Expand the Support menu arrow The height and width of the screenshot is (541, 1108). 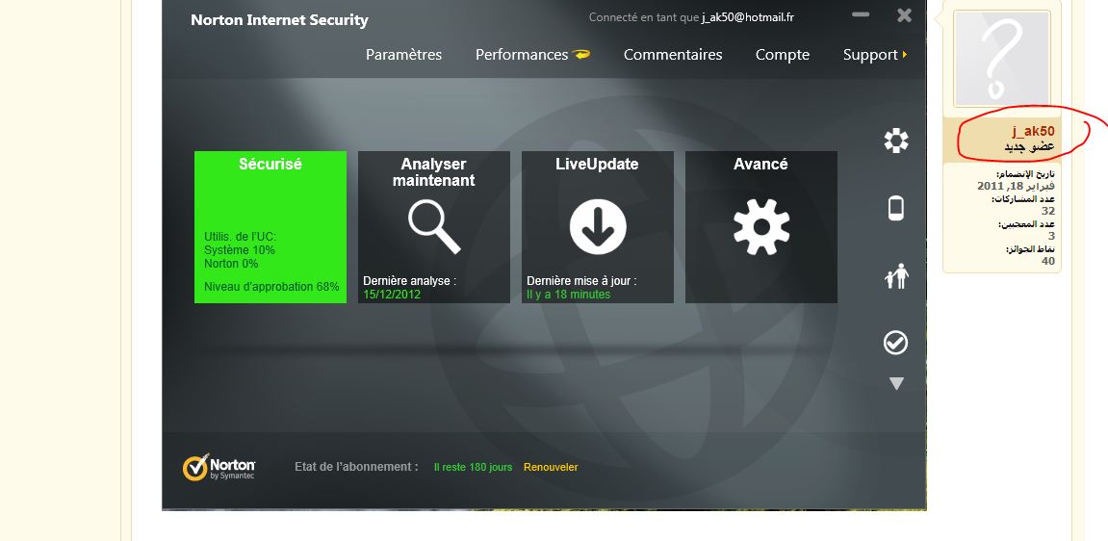(x=905, y=54)
